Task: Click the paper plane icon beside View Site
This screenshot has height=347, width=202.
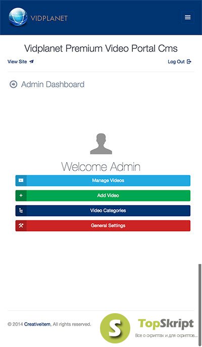Action: (x=31, y=62)
